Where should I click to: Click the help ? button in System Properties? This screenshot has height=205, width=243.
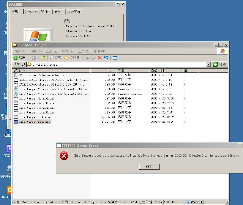click(118, 4)
